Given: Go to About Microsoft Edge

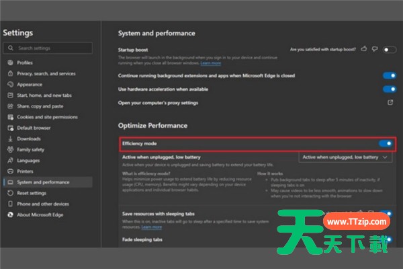Looking at the screenshot, I should tap(40, 215).
